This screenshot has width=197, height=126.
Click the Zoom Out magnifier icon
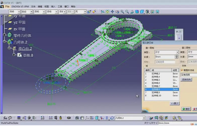point(127,12)
